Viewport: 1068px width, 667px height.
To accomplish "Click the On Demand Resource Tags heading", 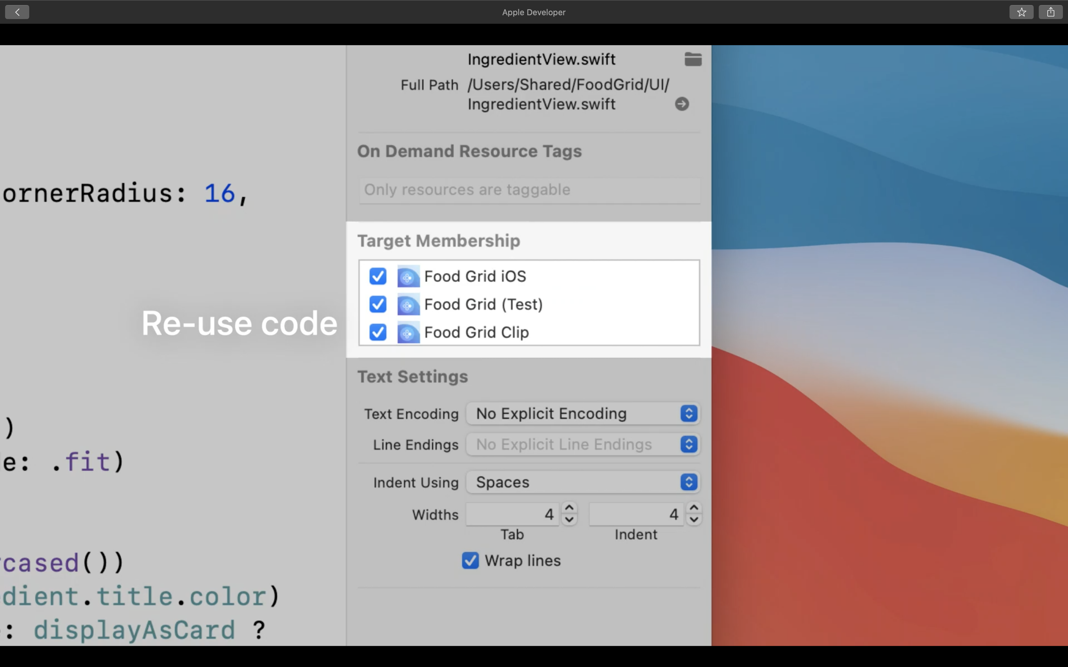I will click(469, 151).
